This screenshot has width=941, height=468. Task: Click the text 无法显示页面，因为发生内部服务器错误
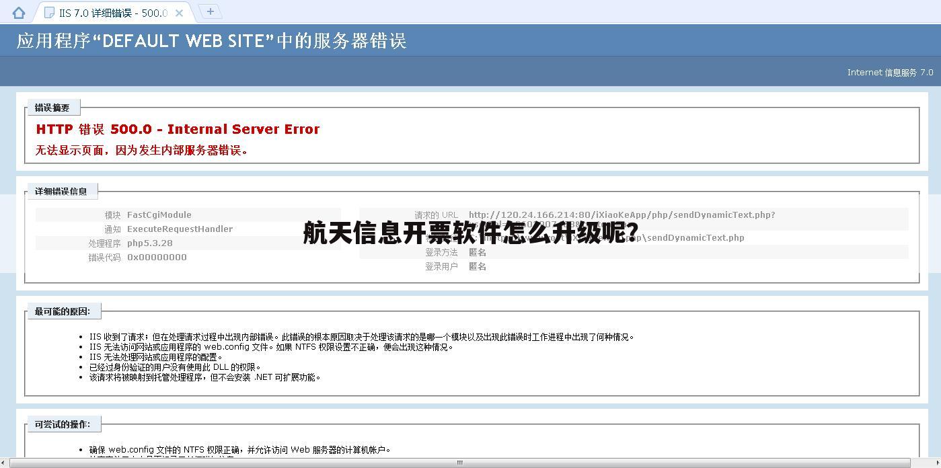pyautogui.click(x=142, y=151)
